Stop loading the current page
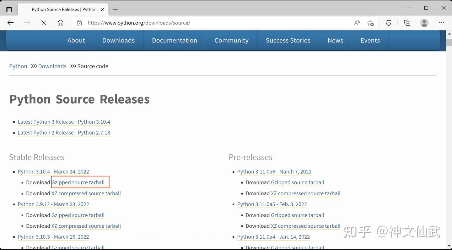This screenshot has height=250, width=452. (x=44, y=22)
